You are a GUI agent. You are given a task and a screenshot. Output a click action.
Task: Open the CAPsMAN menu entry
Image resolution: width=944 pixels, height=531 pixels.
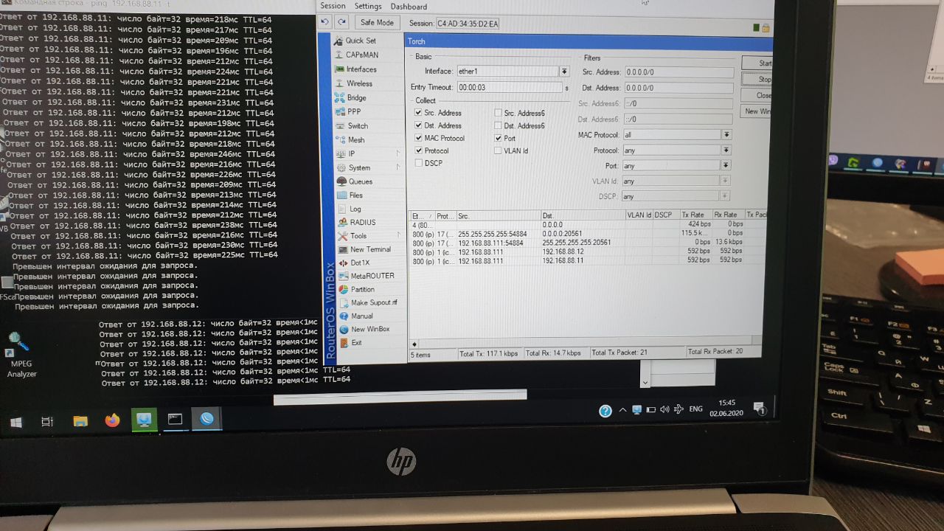tap(361, 55)
